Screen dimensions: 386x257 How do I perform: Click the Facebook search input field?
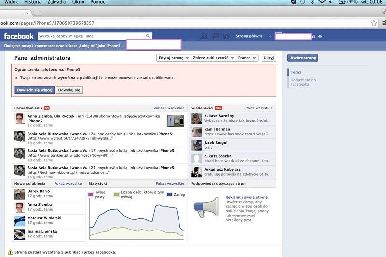91,36
